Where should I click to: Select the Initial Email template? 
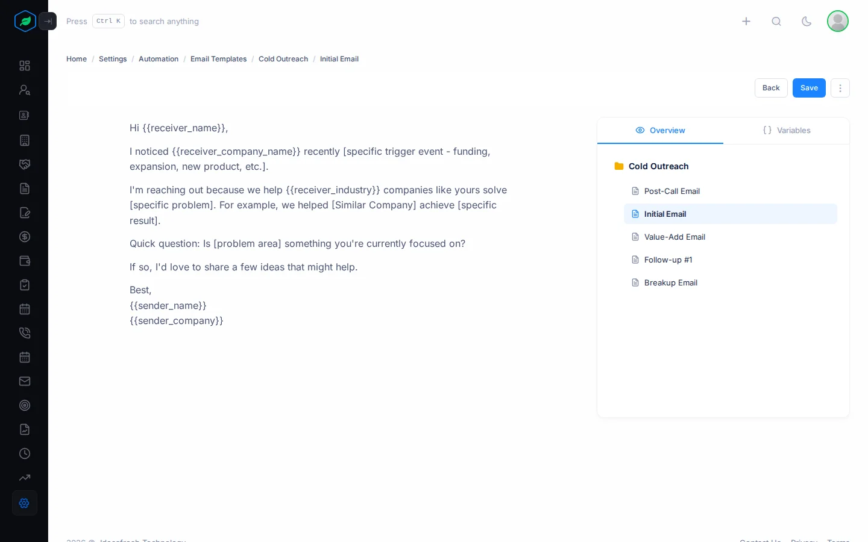click(731, 214)
